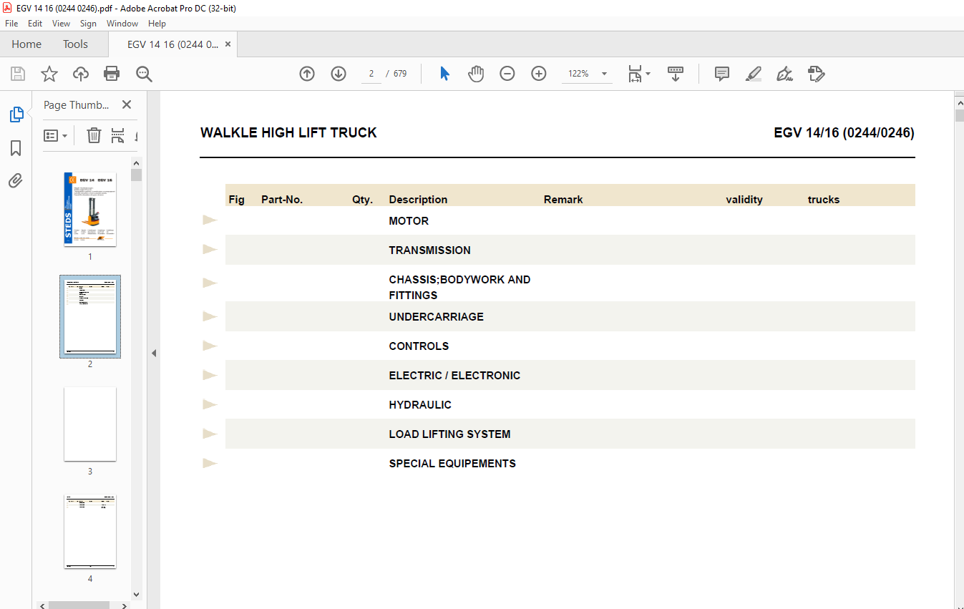This screenshot has height=609, width=964.
Task: Go to next page arrow
Action: [x=339, y=74]
